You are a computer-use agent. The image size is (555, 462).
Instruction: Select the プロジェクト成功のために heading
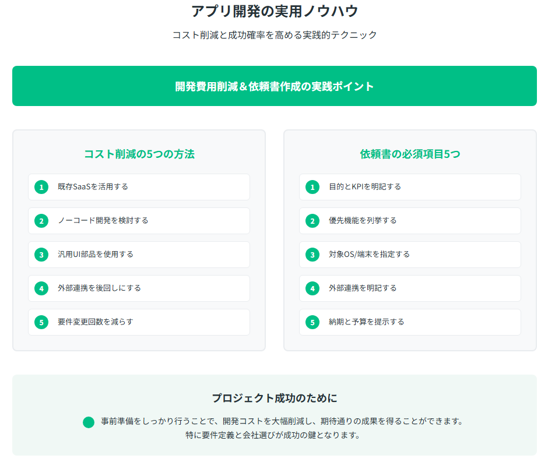275,398
